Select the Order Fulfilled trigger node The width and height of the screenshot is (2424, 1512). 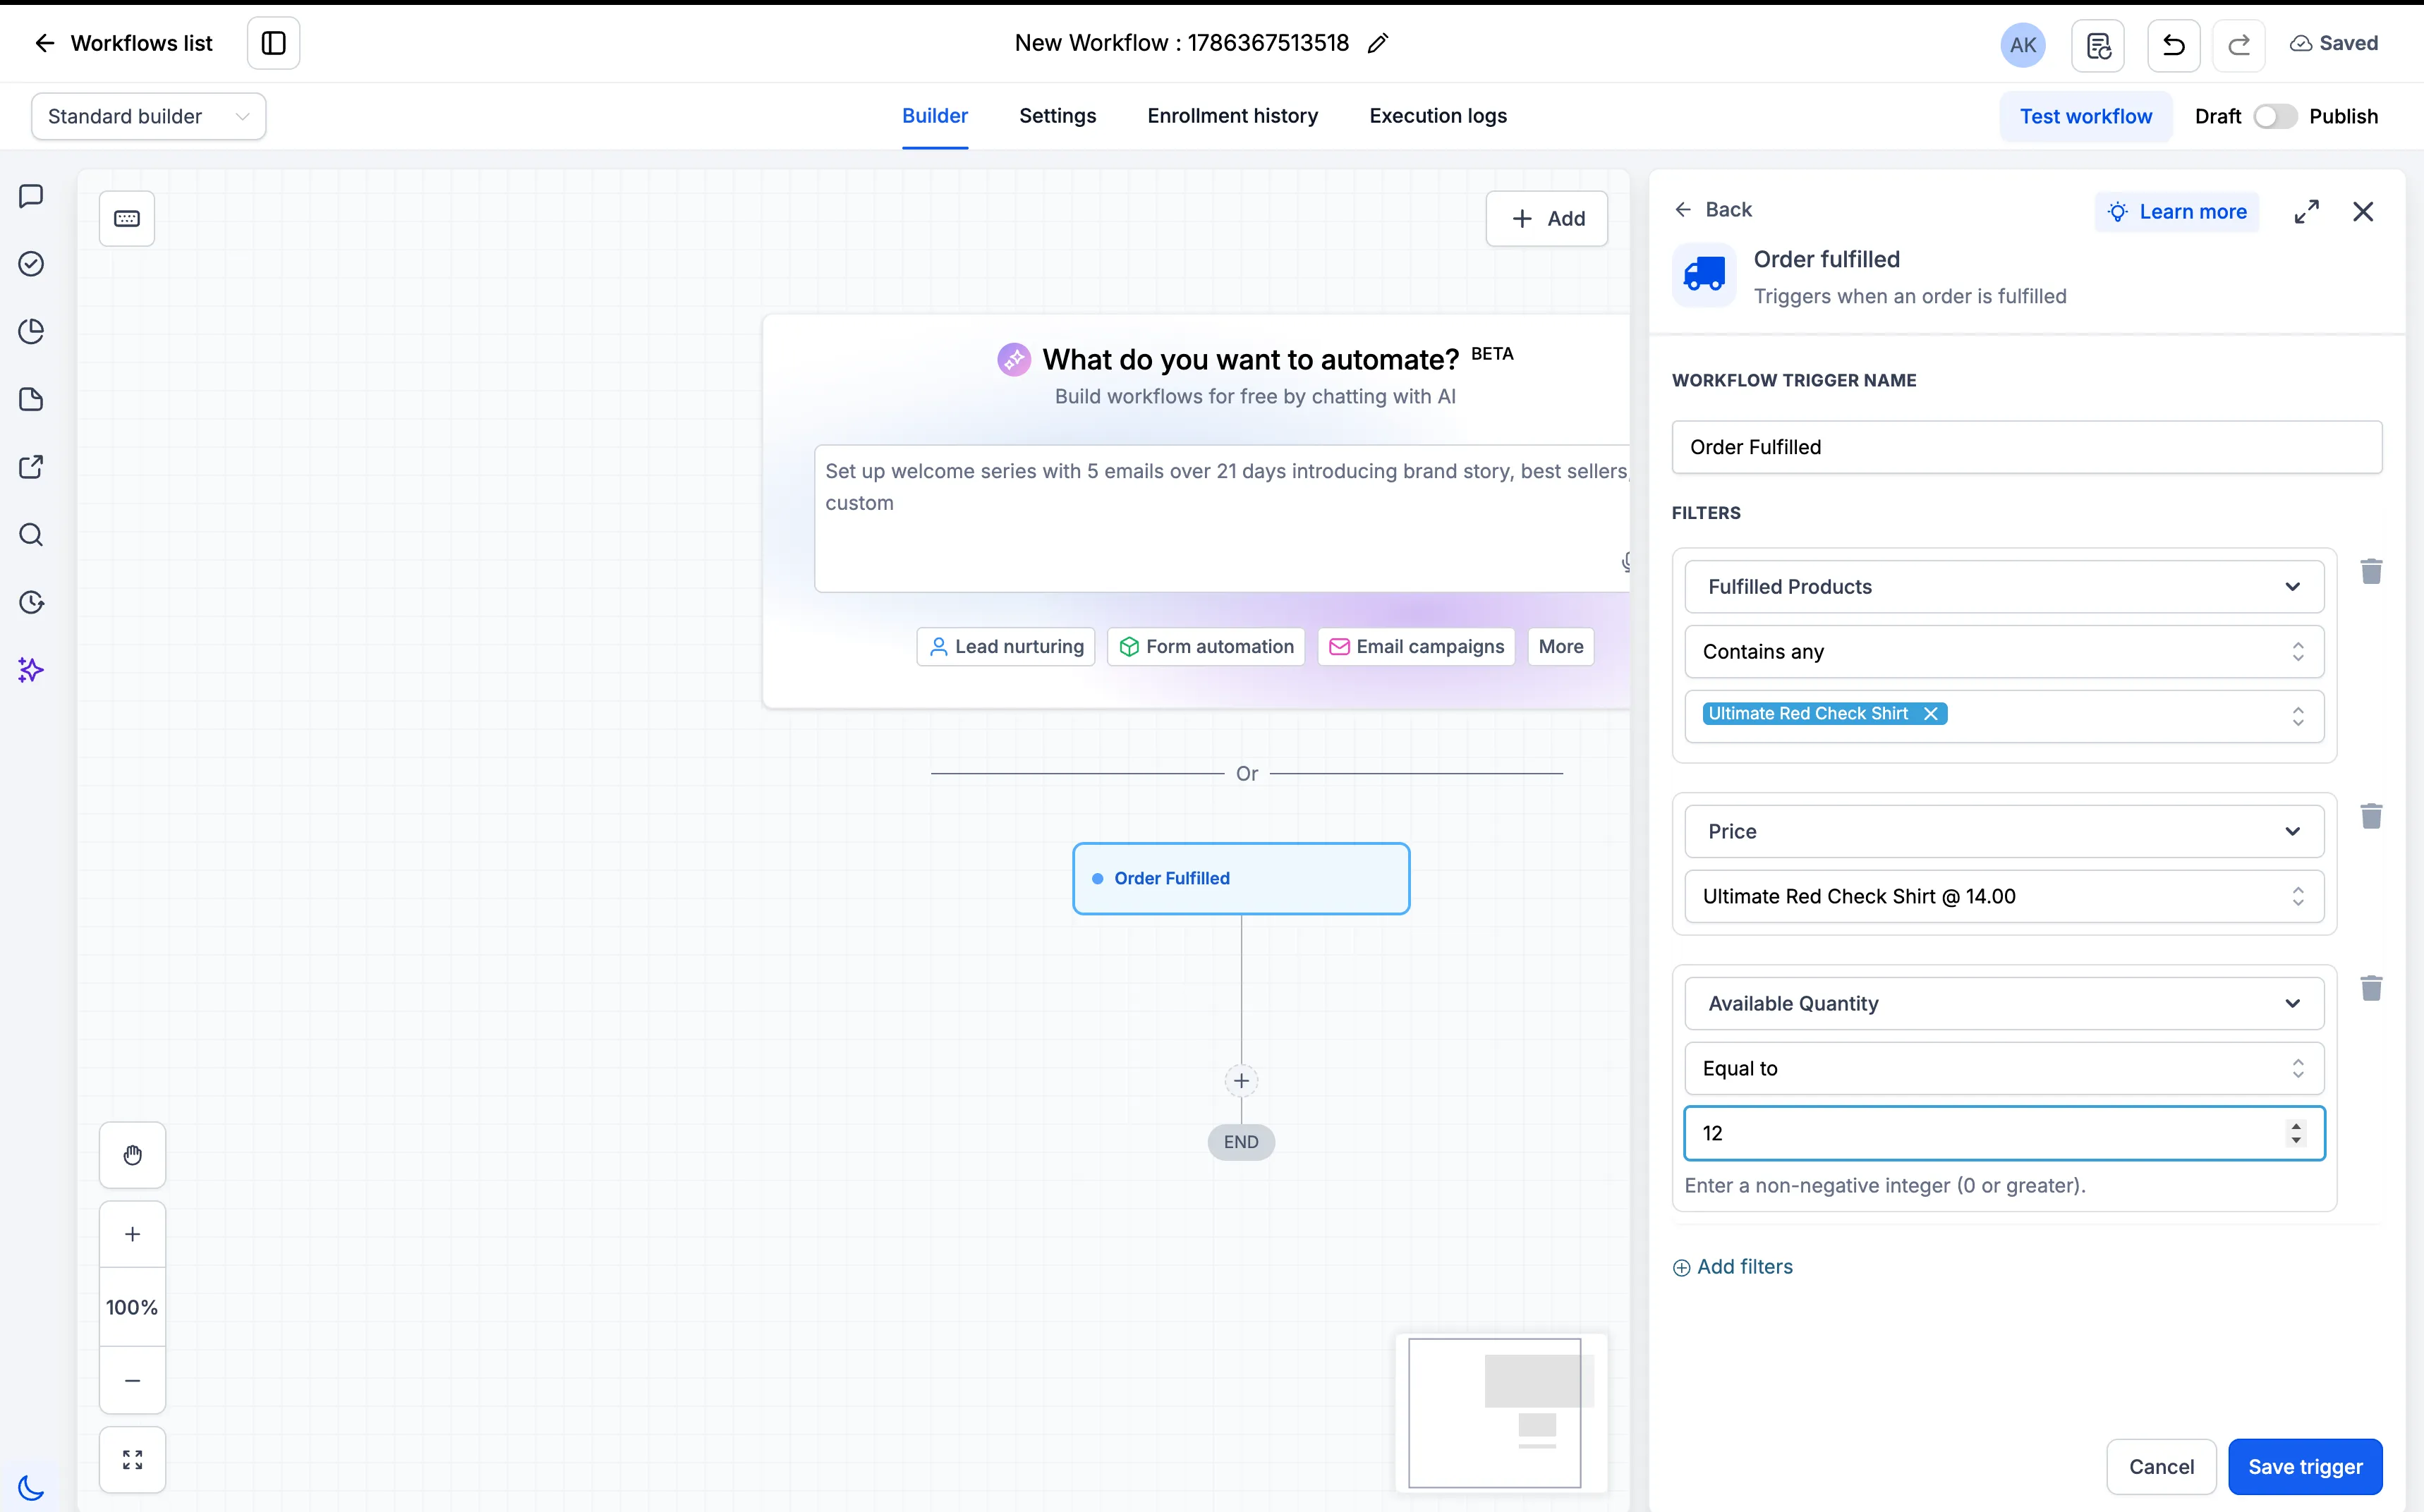pyautogui.click(x=1240, y=878)
